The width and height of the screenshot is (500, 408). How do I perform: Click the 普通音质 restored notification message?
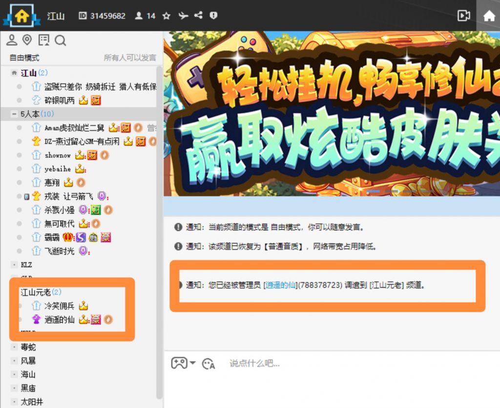pyautogui.click(x=276, y=246)
